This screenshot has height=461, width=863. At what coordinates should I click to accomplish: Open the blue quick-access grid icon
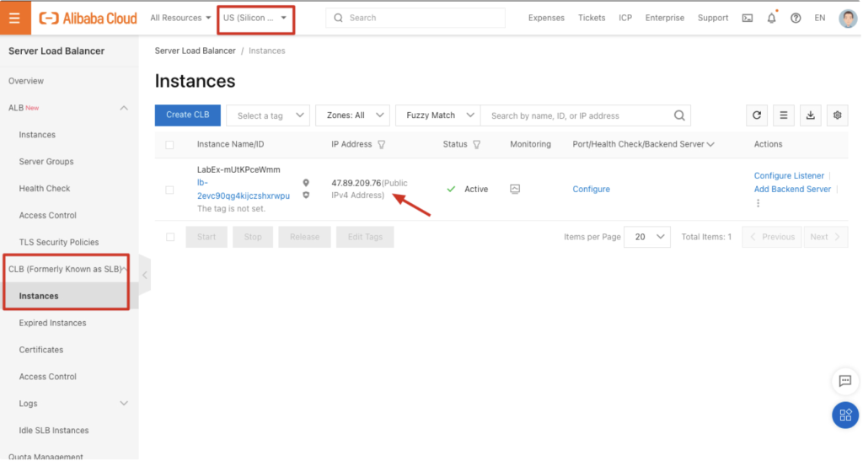click(x=844, y=415)
